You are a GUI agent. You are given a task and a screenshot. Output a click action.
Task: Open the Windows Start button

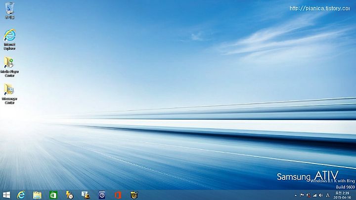coord(6,195)
